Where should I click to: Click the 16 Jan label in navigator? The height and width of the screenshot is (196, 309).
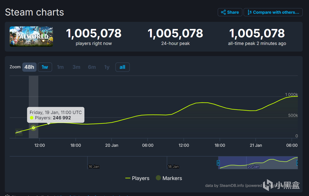point(94,167)
